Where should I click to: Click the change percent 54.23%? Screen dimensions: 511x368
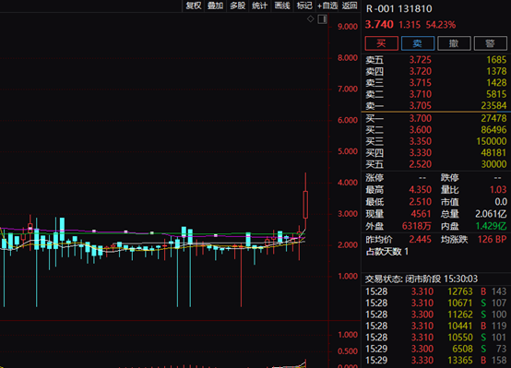[441, 25]
